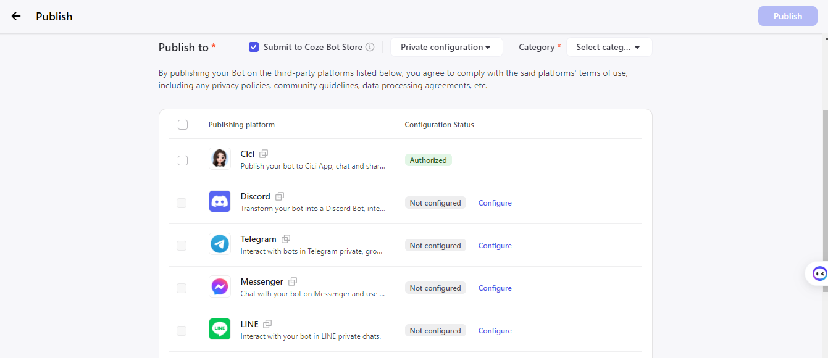This screenshot has width=828, height=358.
Task: Click the copy icon next to Telegram
Action: click(x=286, y=239)
